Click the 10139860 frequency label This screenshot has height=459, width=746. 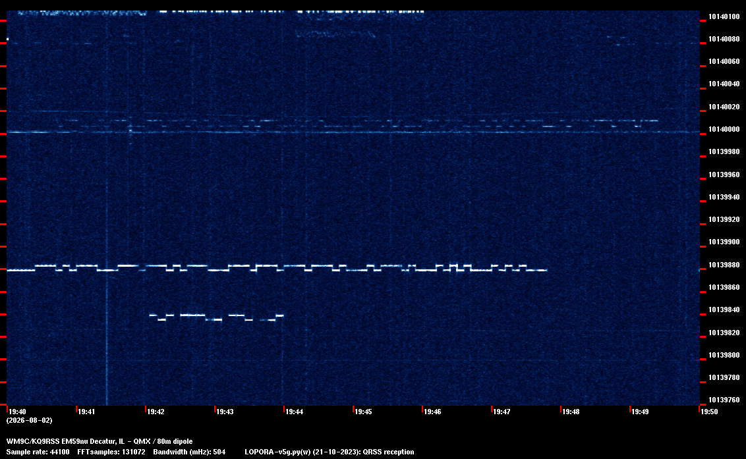pyautogui.click(x=724, y=287)
